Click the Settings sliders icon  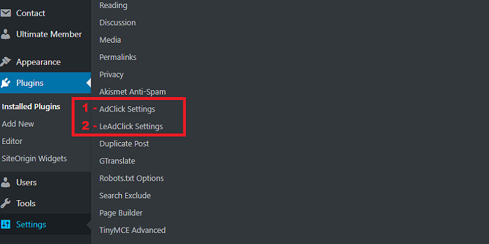point(6,224)
